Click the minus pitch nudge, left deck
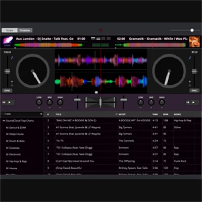 (x=12, y=85)
